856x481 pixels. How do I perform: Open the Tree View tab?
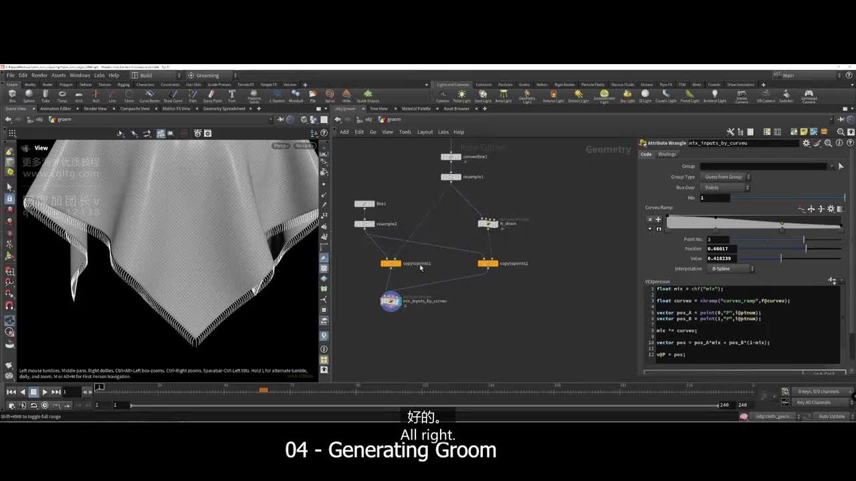click(x=379, y=108)
